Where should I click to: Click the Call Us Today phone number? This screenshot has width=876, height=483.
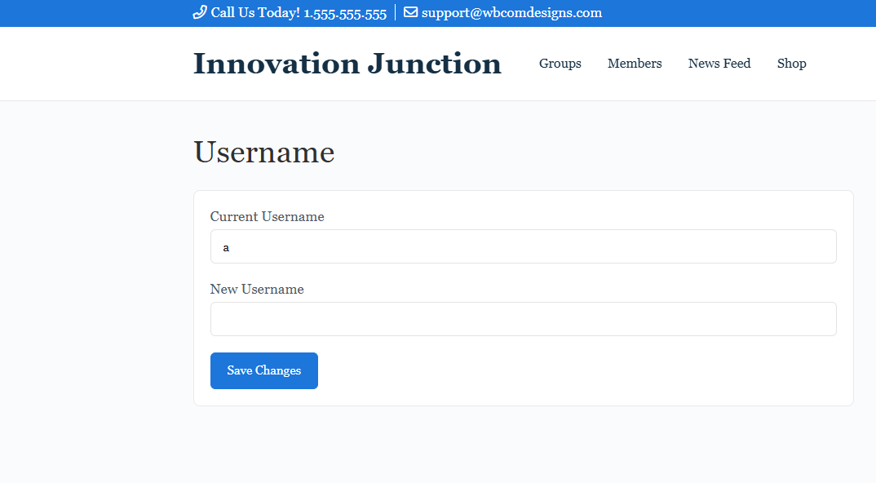tap(299, 13)
